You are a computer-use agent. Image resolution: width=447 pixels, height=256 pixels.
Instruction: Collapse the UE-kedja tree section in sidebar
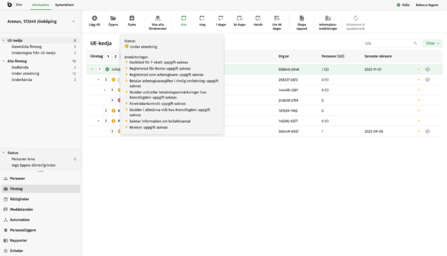pyautogui.click(x=3, y=41)
